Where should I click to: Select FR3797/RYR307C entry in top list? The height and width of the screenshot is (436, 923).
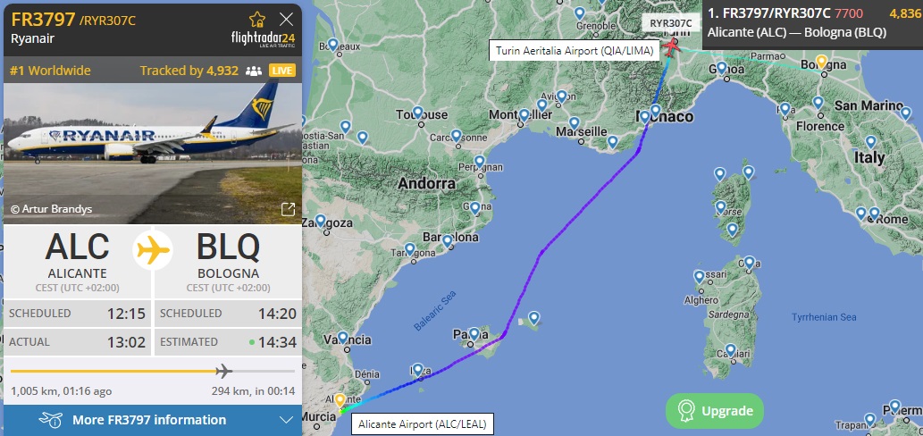(812, 23)
